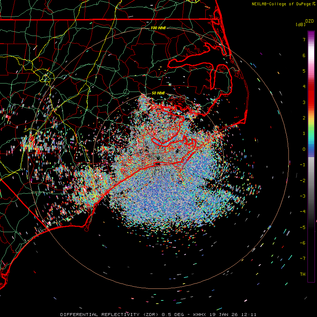This screenshot has height=317, width=317.
Task: Click the -2 value on color scale
Action: (303, 181)
